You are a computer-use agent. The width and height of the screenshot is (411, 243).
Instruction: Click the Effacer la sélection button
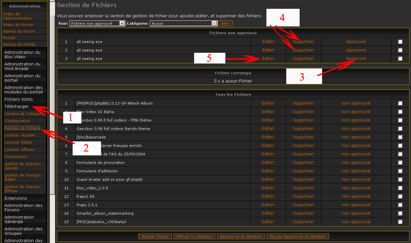pyautogui.click(x=194, y=236)
